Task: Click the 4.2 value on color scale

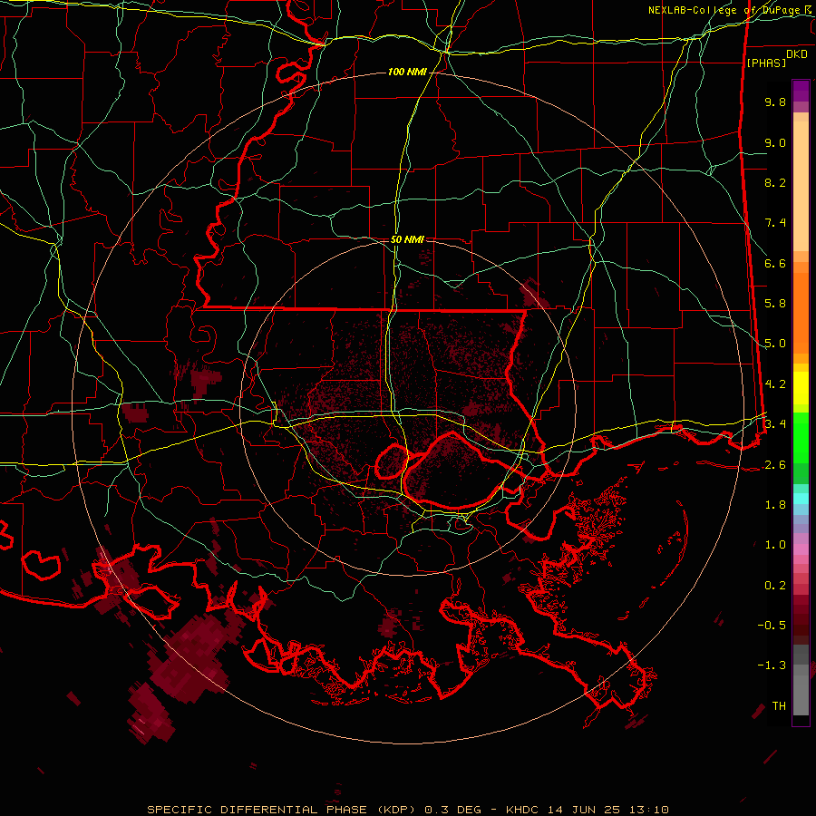Action: [x=775, y=384]
